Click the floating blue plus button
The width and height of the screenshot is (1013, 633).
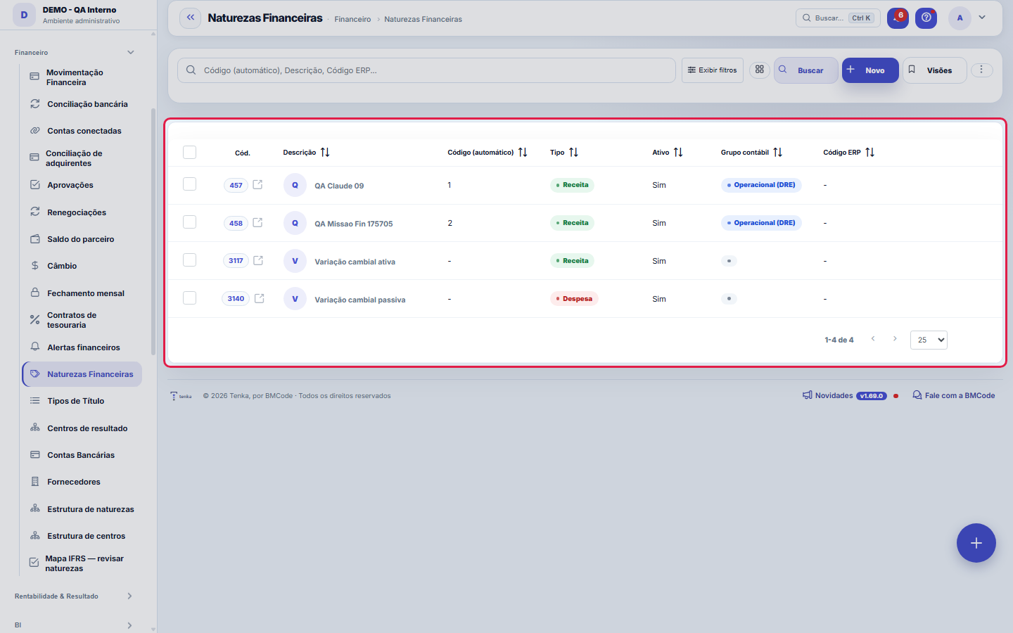(x=976, y=543)
